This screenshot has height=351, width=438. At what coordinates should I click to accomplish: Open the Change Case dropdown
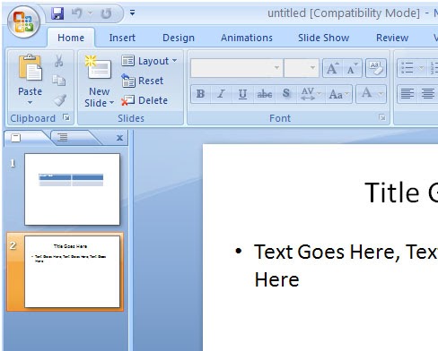pyautogui.click(x=338, y=94)
